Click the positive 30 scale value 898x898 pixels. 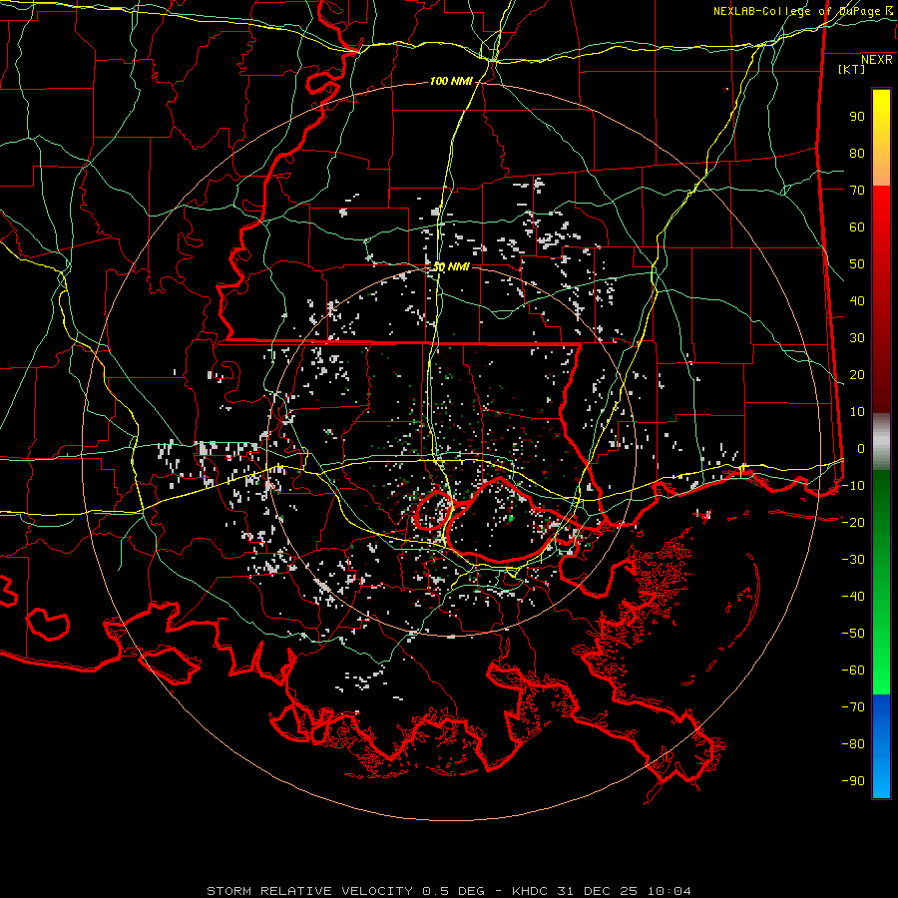[857, 338]
